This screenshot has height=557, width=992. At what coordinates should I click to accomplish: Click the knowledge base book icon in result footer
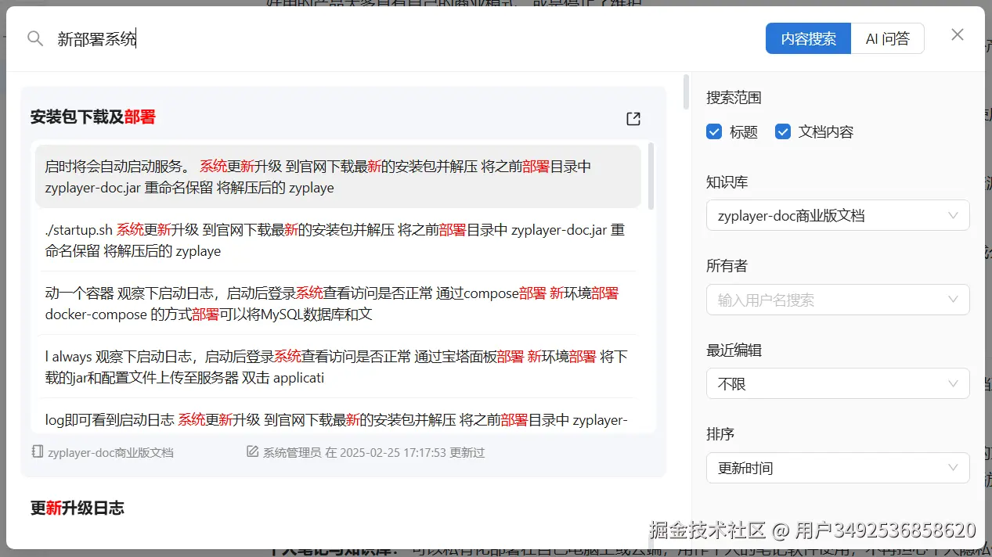37,452
